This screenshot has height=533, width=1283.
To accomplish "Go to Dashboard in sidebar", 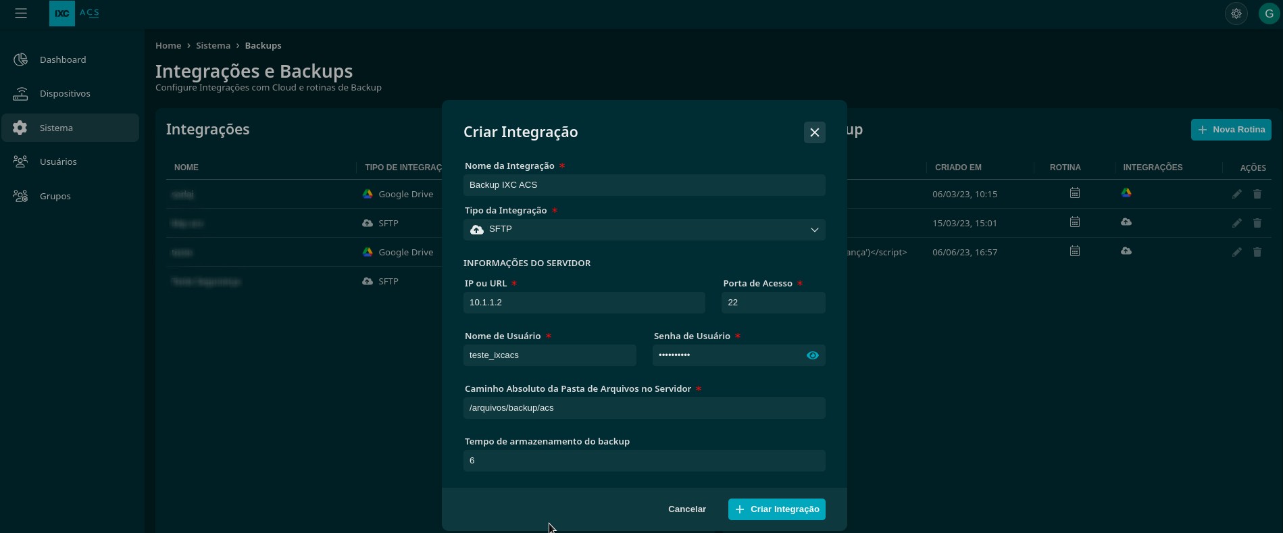I will tap(70, 59).
